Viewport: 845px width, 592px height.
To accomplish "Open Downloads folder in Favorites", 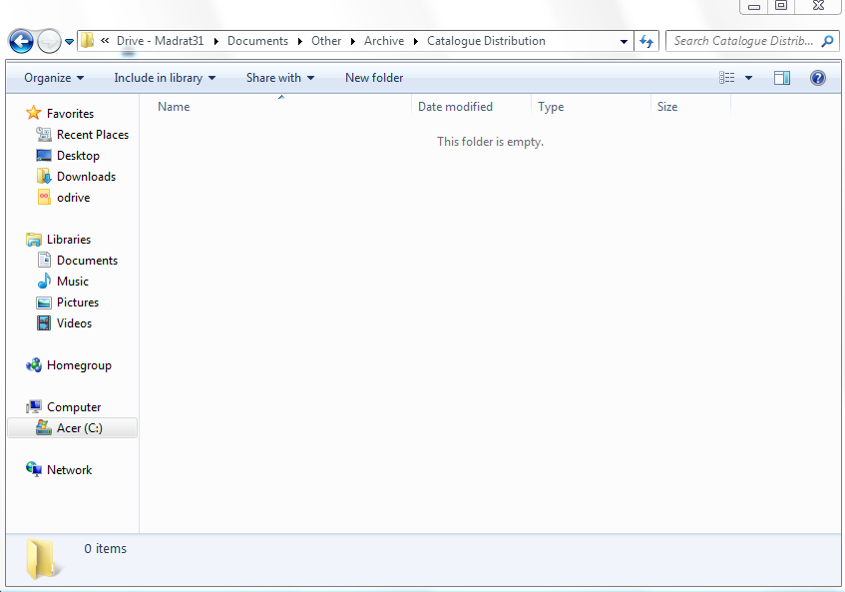I will click(x=86, y=177).
